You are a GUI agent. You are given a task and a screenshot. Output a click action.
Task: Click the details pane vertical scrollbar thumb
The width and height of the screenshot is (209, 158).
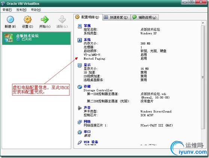coord(203,77)
